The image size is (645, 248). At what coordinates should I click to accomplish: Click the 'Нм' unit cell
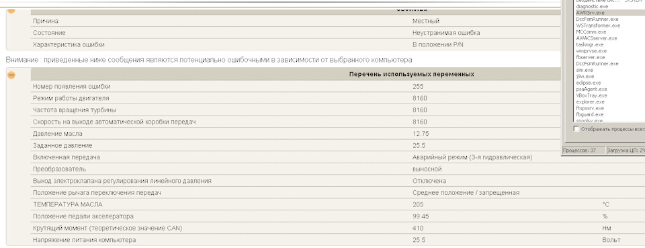(606, 229)
